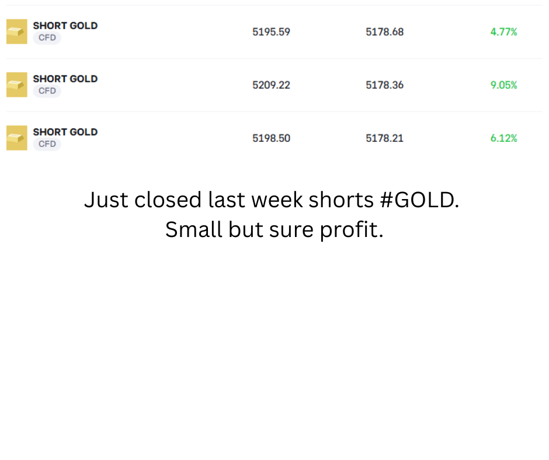Select the entry price 5209.22

[271, 85]
